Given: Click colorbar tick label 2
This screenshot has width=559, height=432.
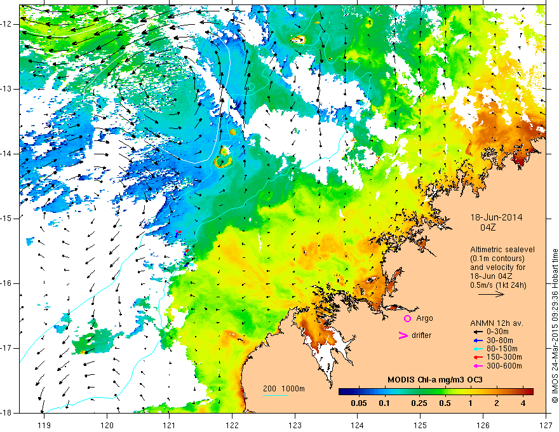Looking at the screenshot, I should (x=497, y=403).
